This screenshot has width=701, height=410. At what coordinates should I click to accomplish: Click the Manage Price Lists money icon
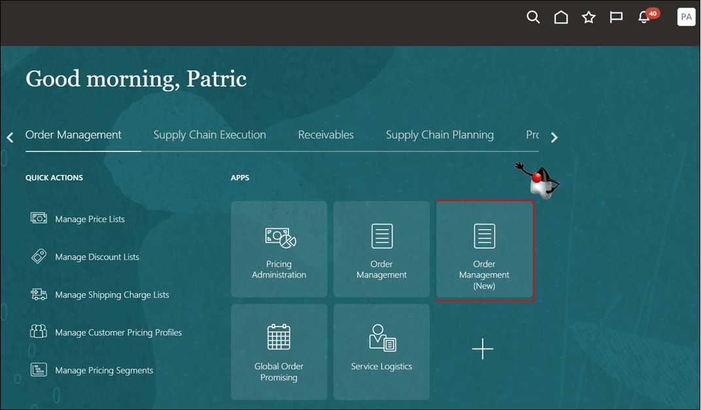tap(39, 218)
